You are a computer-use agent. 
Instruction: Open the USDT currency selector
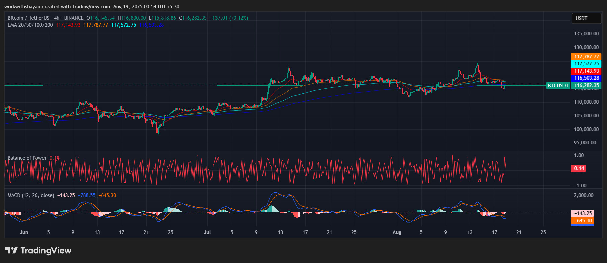click(586, 18)
